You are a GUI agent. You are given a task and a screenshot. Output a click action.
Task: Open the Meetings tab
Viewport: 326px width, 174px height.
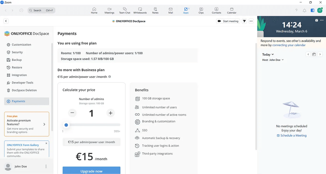point(109,11)
